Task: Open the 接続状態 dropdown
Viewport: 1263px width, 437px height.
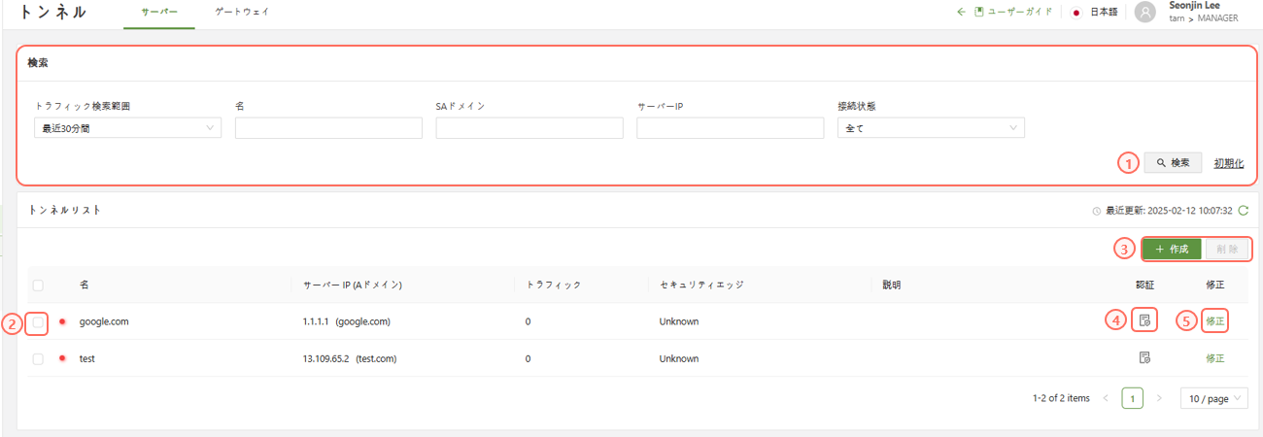Action: (930, 128)
